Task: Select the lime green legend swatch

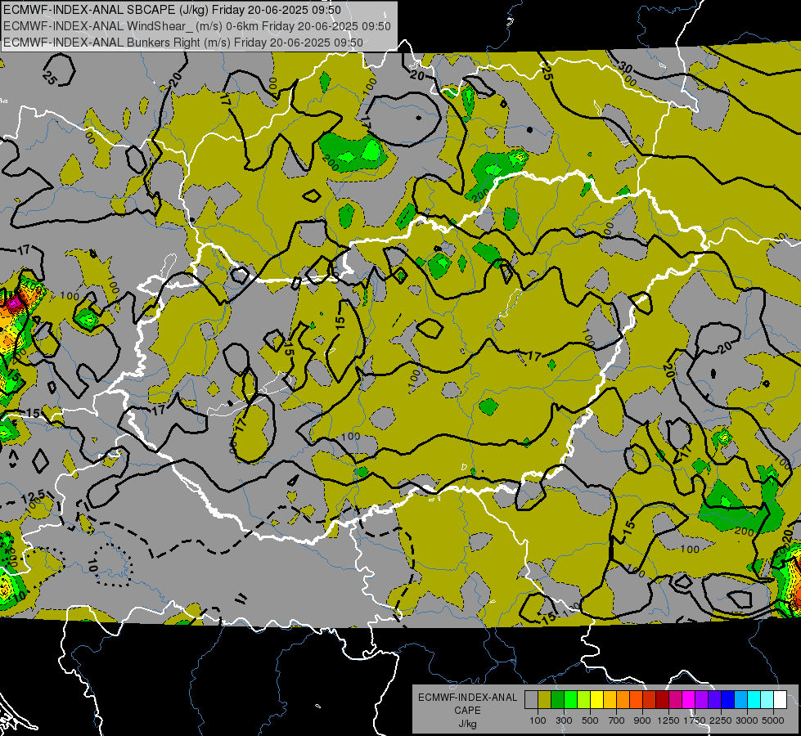Action: pos(583,700)
